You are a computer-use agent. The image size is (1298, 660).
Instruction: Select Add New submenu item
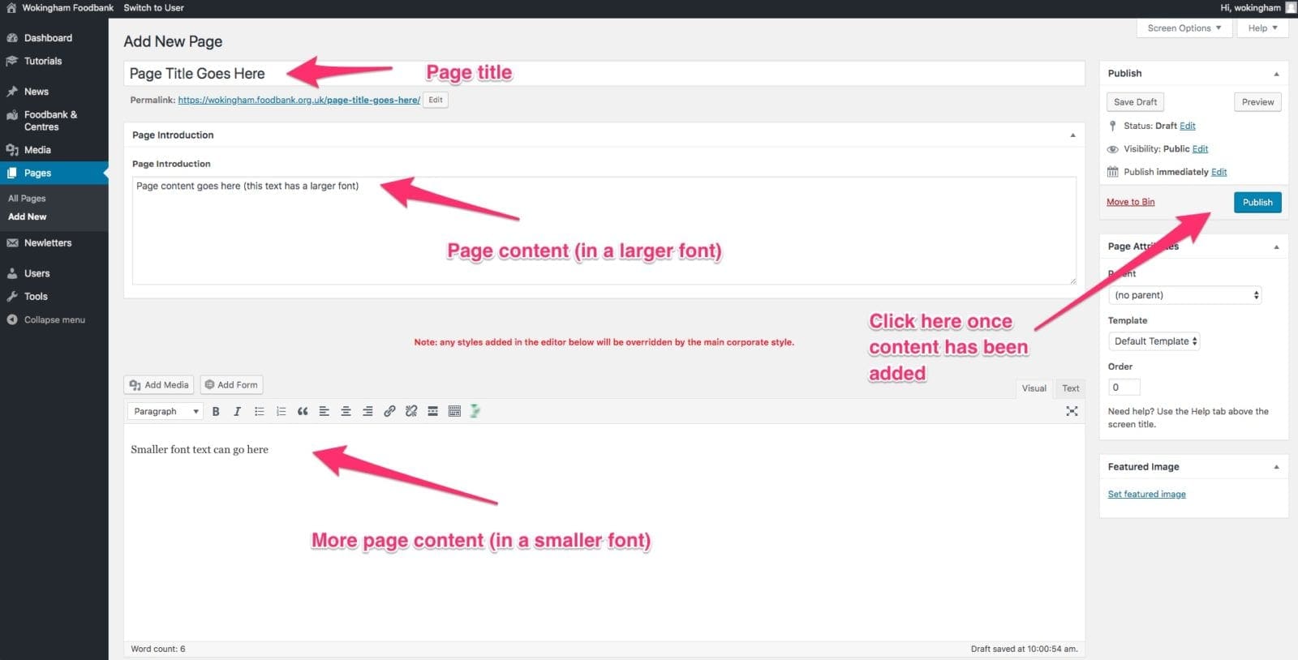click(27, 216)
